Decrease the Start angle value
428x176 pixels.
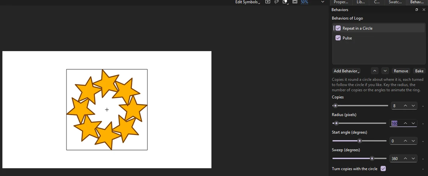(x=413, y=141)
